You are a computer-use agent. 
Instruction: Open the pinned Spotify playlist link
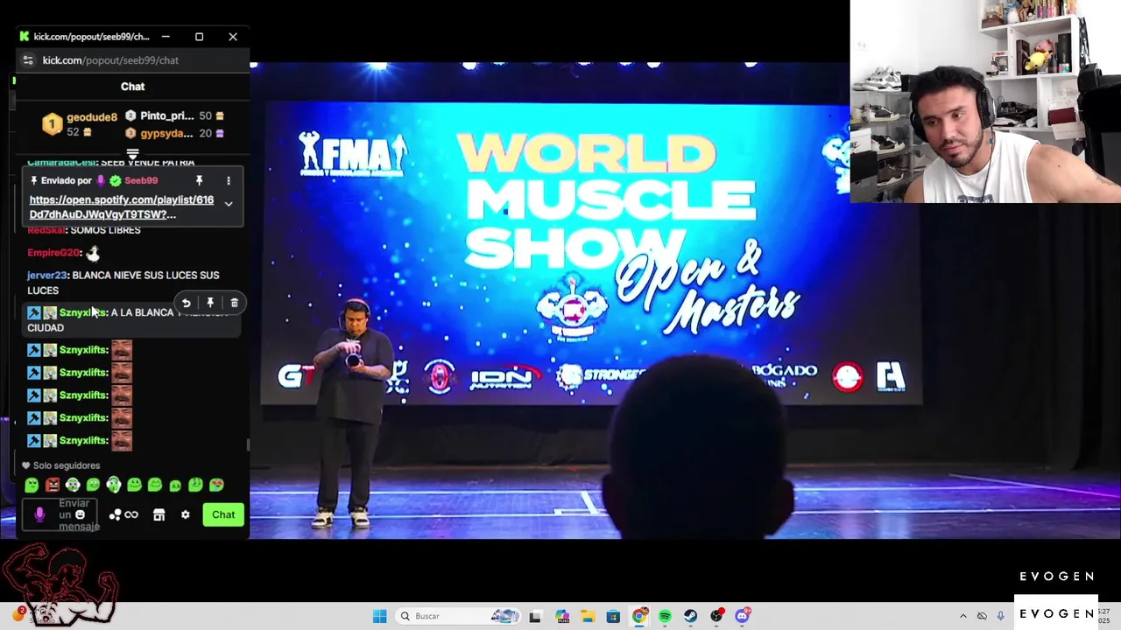[x=121, y=206]
